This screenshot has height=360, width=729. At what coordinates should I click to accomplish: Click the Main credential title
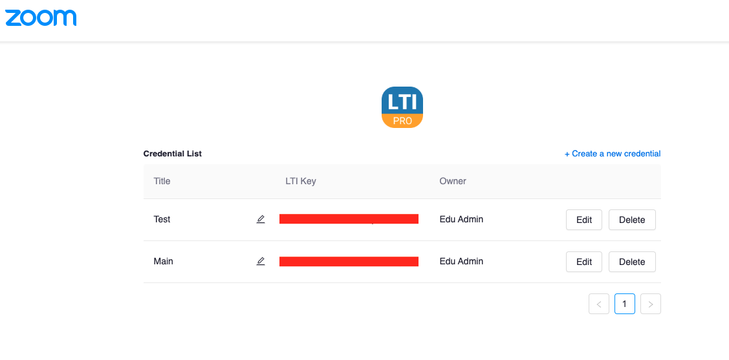163,262
